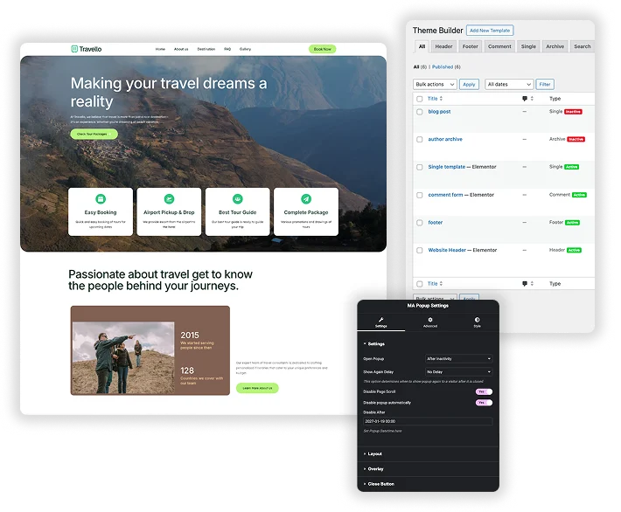
Task: Open the author archive template link
Action: [x=445, y=139]
